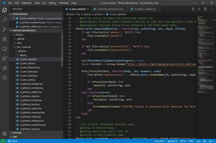Click the photon.lighting URL in code

point(161,64)
